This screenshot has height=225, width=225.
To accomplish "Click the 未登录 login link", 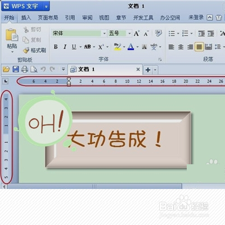I will 196,17.
